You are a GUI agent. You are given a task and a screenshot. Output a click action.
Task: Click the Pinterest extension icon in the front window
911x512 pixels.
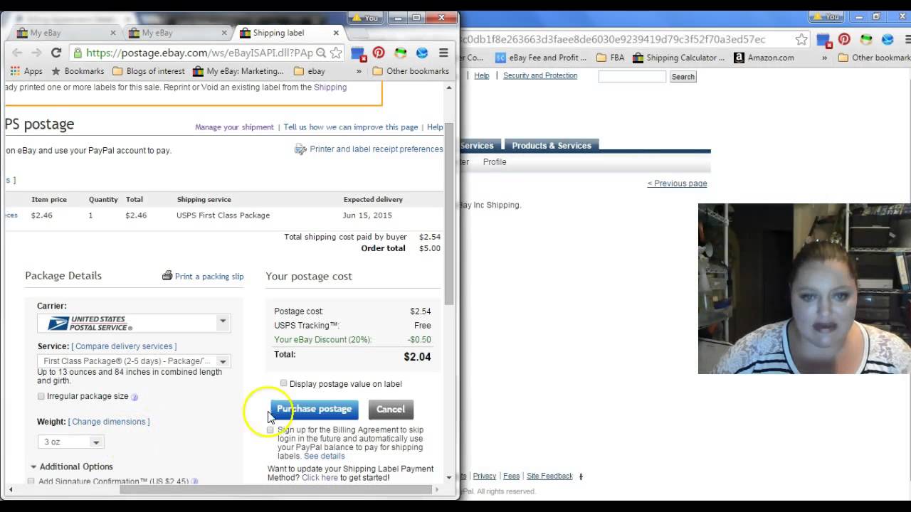379,53
